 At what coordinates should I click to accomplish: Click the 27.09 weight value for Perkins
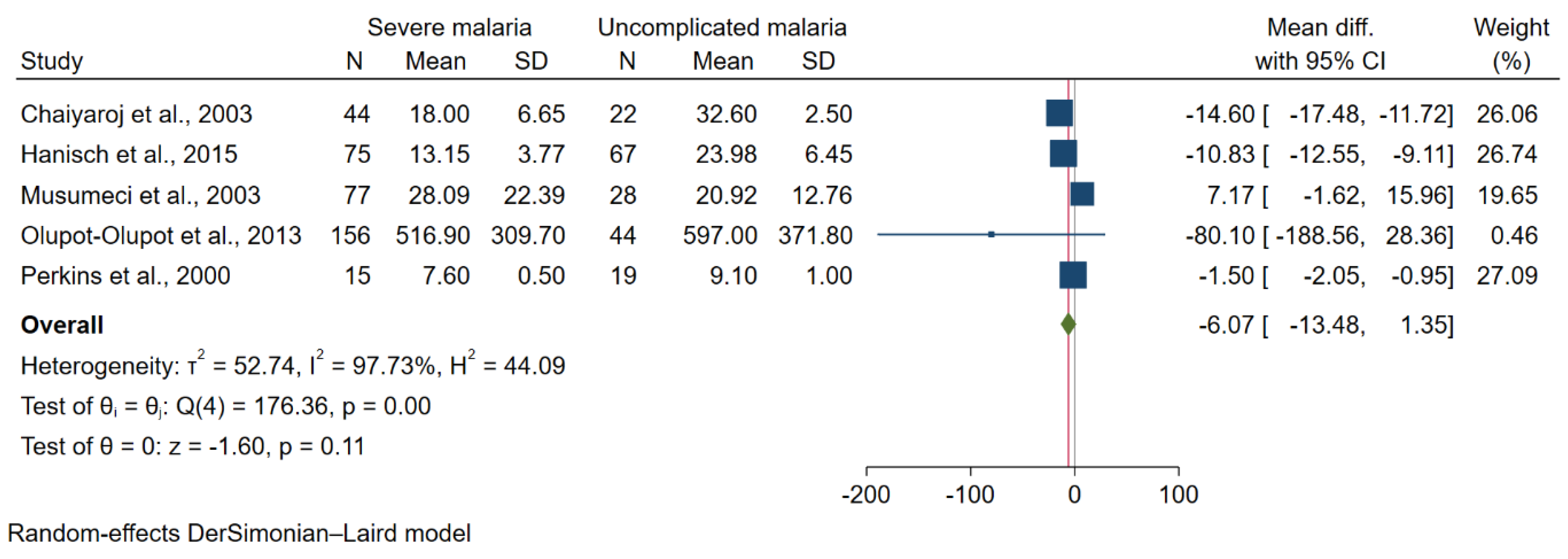(1507, 276)
